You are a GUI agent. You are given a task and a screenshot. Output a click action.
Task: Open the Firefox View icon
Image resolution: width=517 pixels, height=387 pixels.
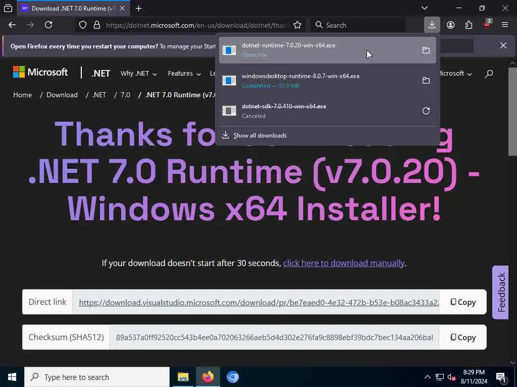[x=8, y=9]
